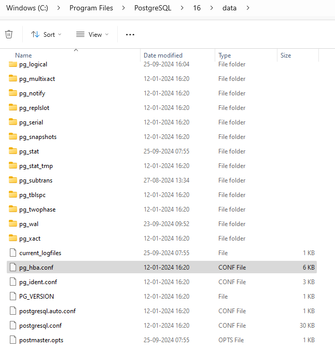
Task: Open the See more three-dots menu
Action: (x=130, y=35)
